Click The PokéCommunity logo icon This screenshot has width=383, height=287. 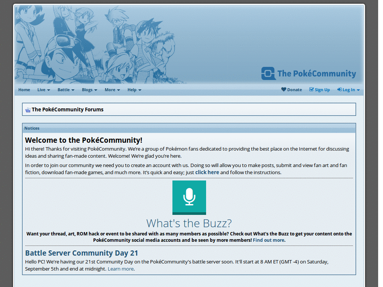269,73
